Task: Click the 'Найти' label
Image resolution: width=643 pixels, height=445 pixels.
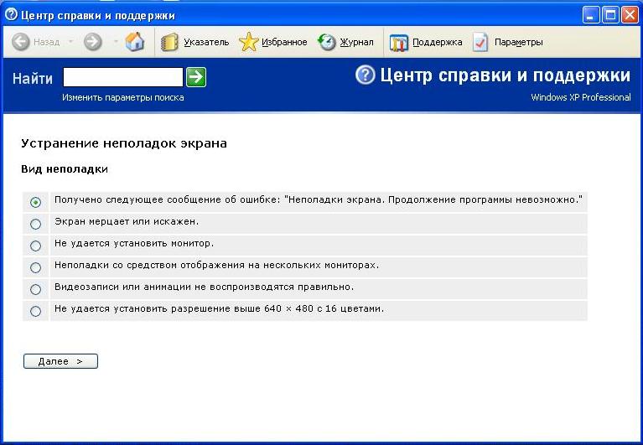Action: click(x=33, y=78)
